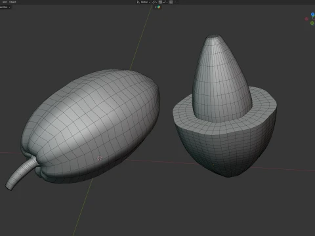This screenshot has width=315, height=236.
Task: Click the colorful sphere icon below header
Action: (x=159, y=7)
